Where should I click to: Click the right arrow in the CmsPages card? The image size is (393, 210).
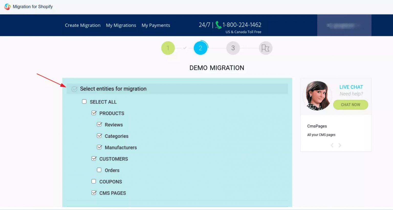(340, 145)
